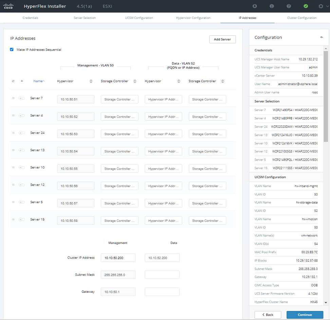Grab the drag handle for Server 5
The width and height of the screenshot is (330, 320).
pyautogui.click(x=13, y=202)
